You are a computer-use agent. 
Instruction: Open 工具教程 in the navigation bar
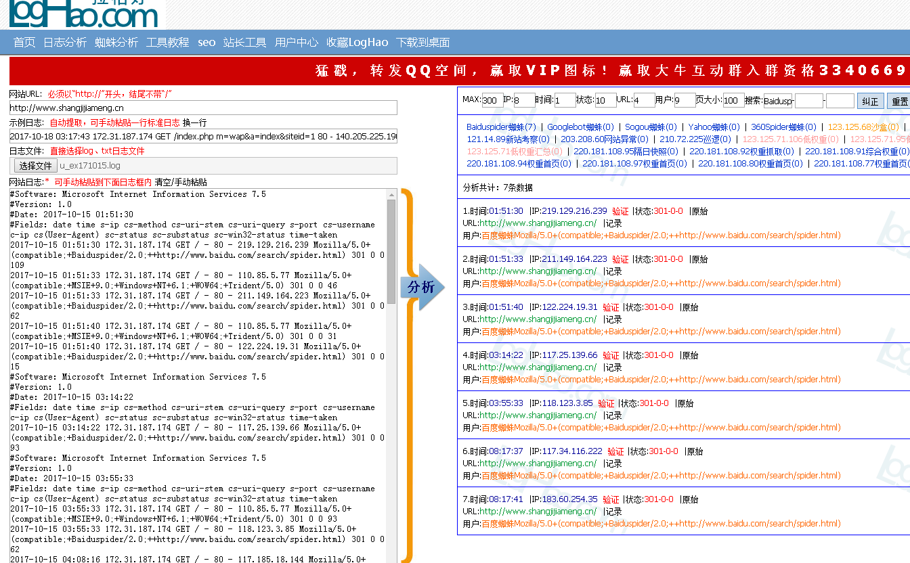(x=168, y=42)
